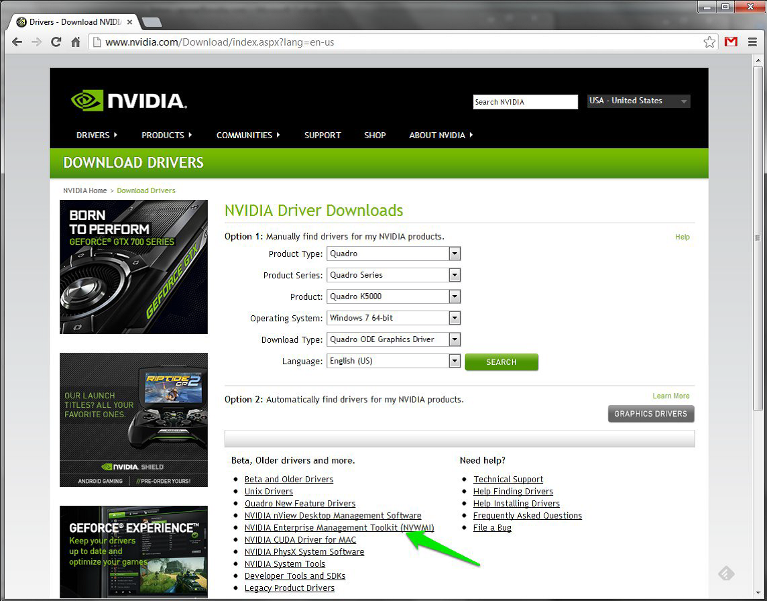The width and height of the screenshot is (767, 601).
Task: Click the browser forward arrow
Action: [36, 42]
